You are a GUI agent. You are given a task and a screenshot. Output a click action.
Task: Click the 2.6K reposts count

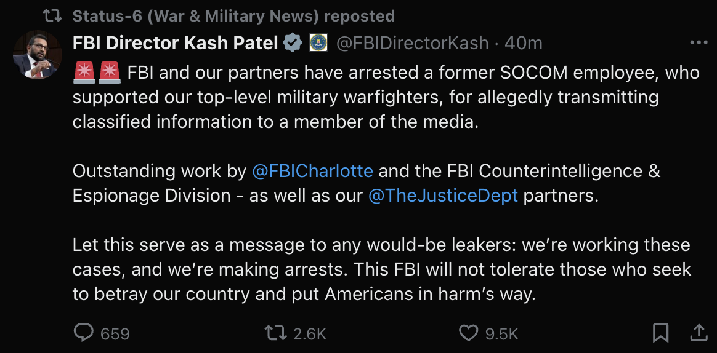(x=309, y=334)
